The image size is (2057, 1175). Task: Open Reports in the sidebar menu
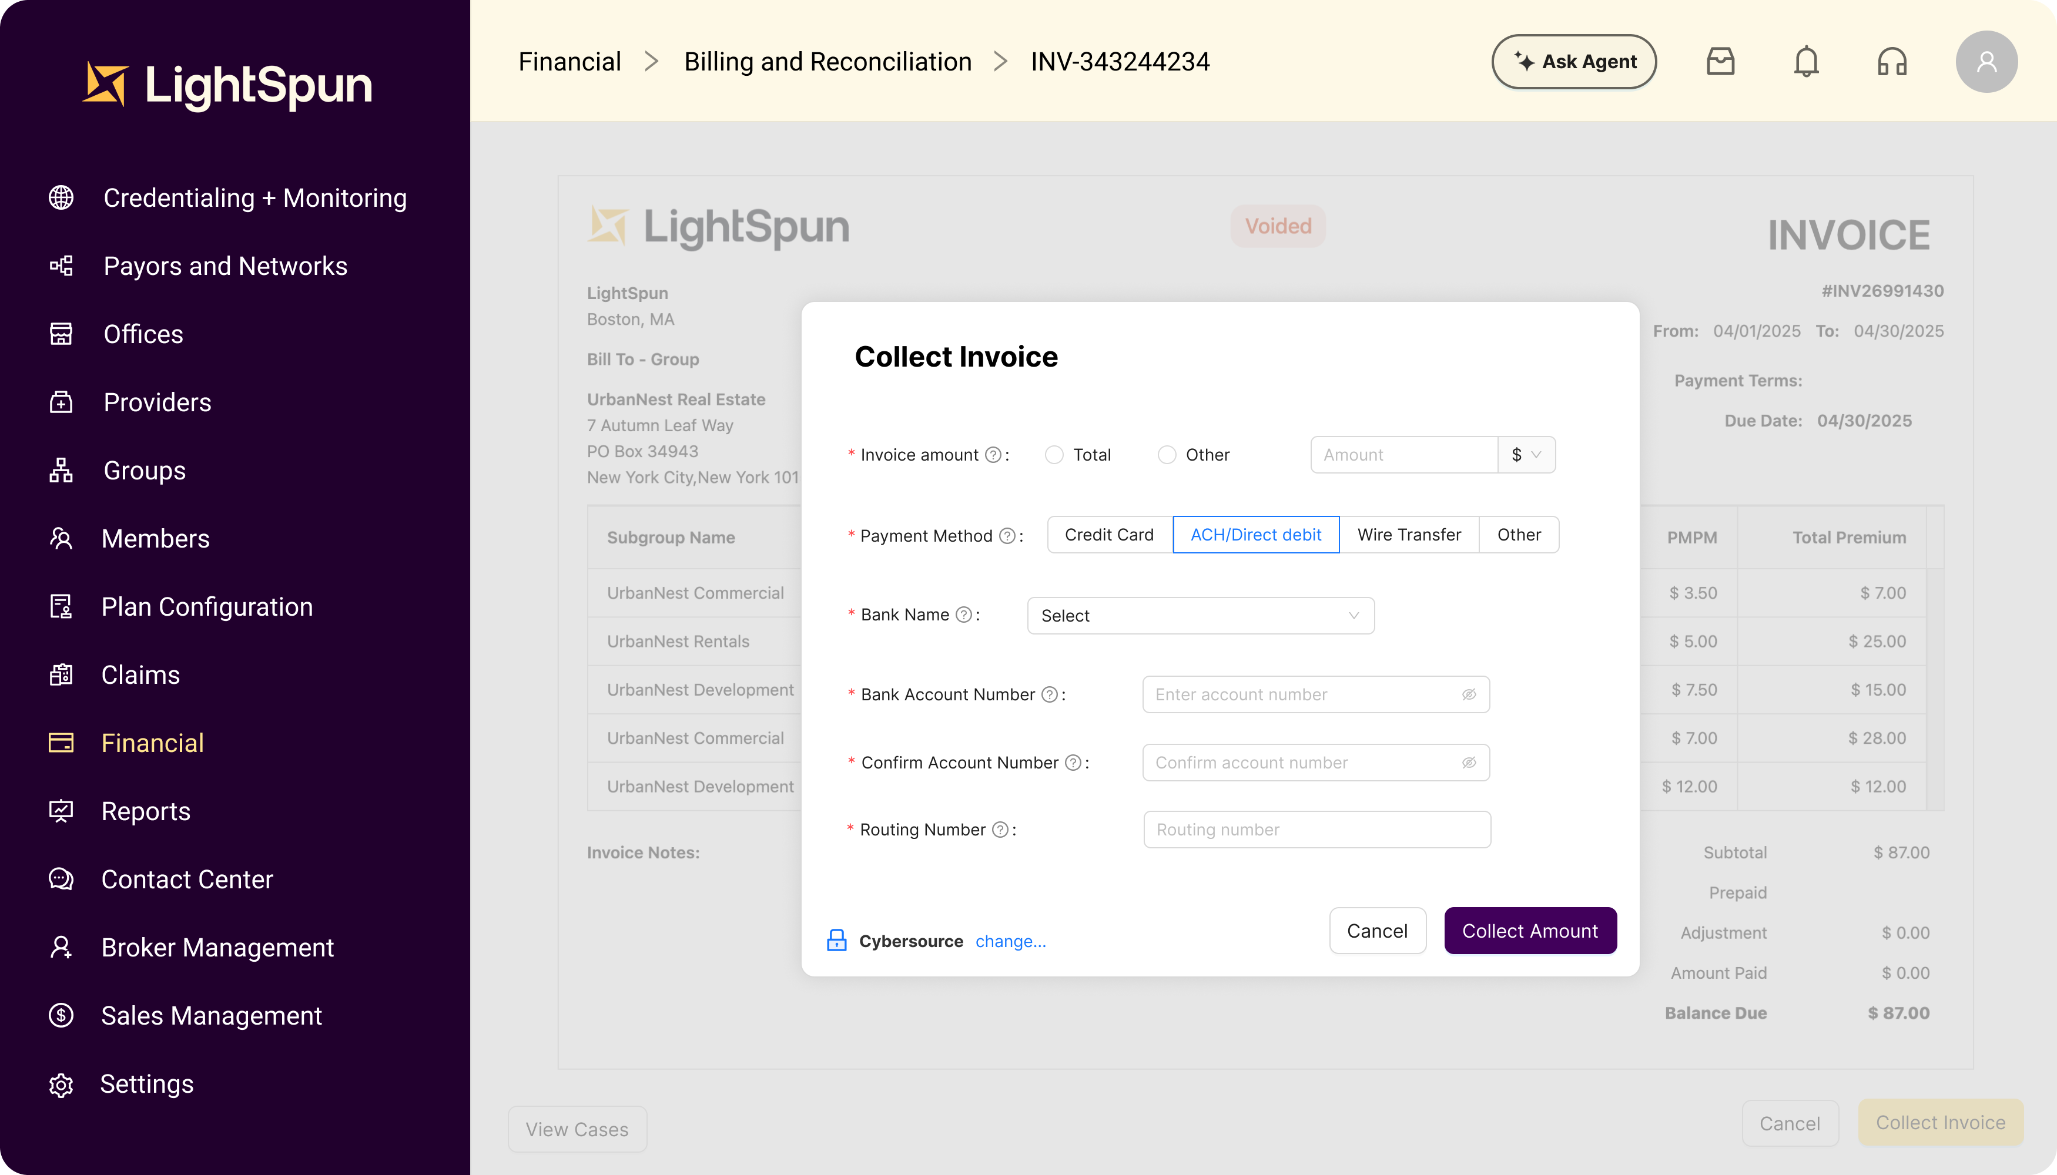tap(146, 811)
